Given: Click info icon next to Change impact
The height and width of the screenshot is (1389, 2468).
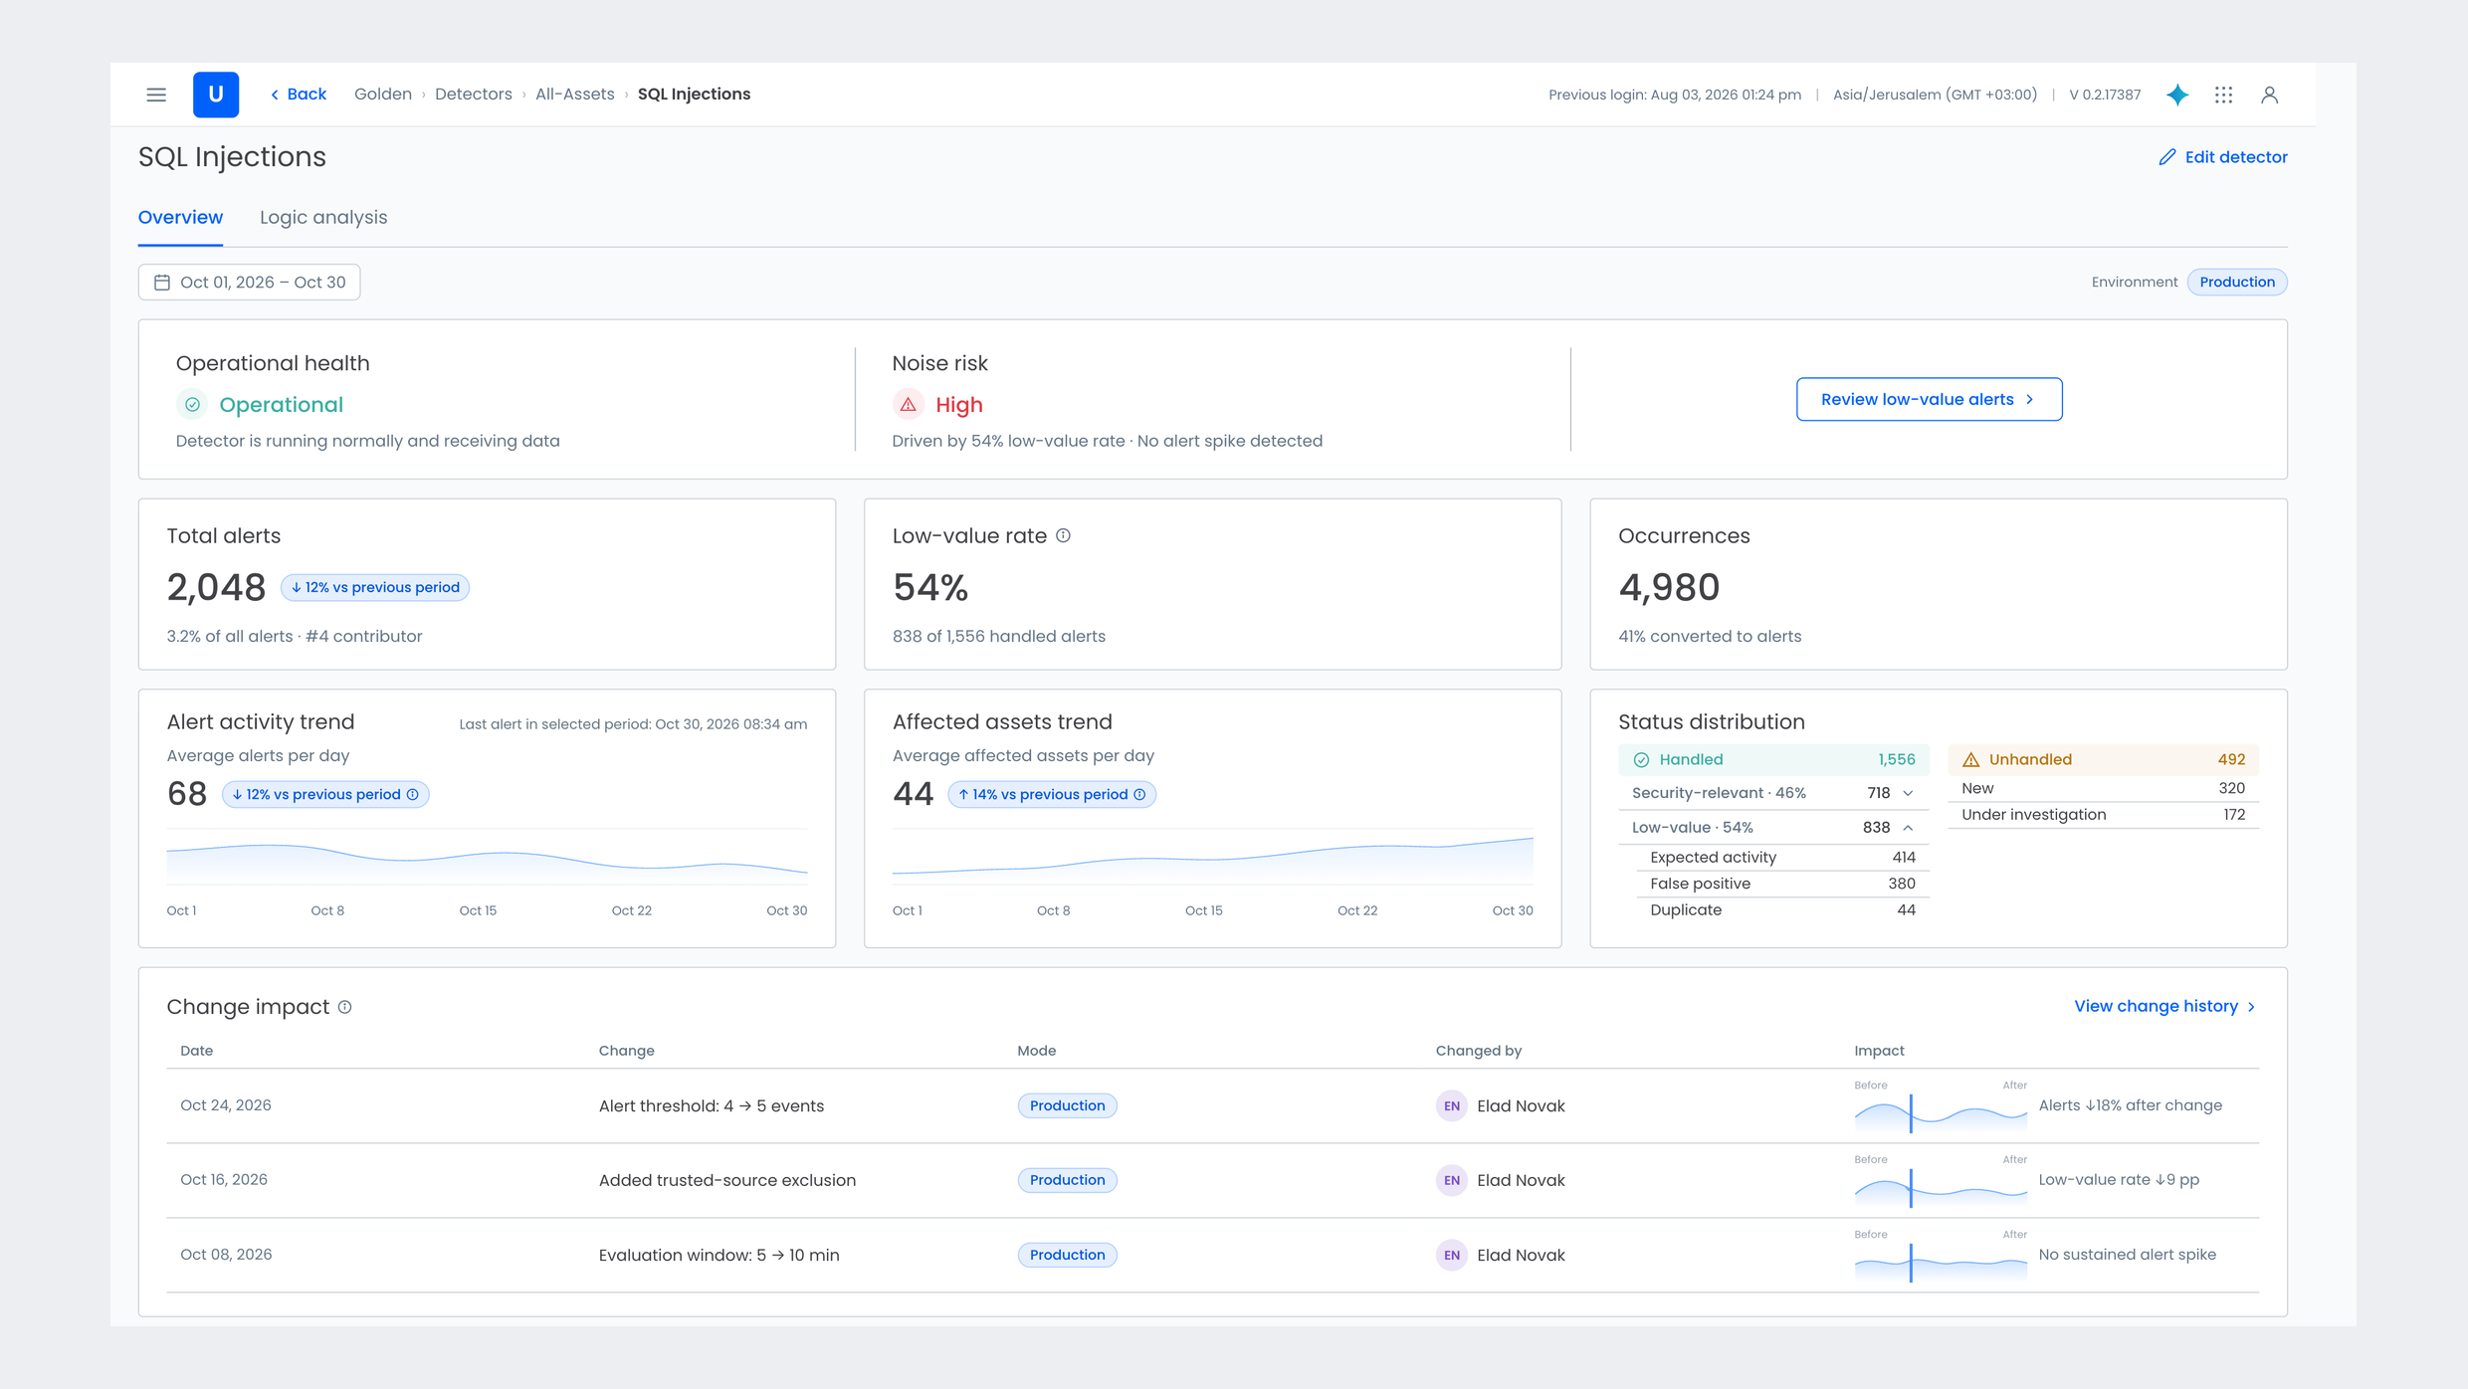Looking at the screenshot, I should [x=344, y=1007].
